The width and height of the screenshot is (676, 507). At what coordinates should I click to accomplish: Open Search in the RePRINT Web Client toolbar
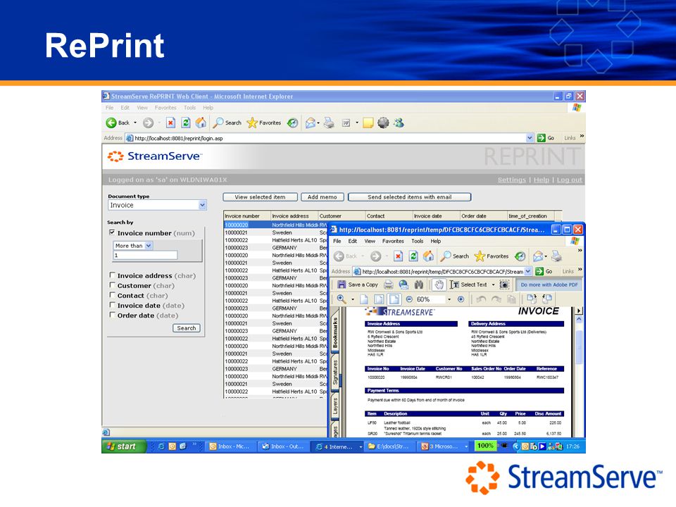click(x=227, y=123)
